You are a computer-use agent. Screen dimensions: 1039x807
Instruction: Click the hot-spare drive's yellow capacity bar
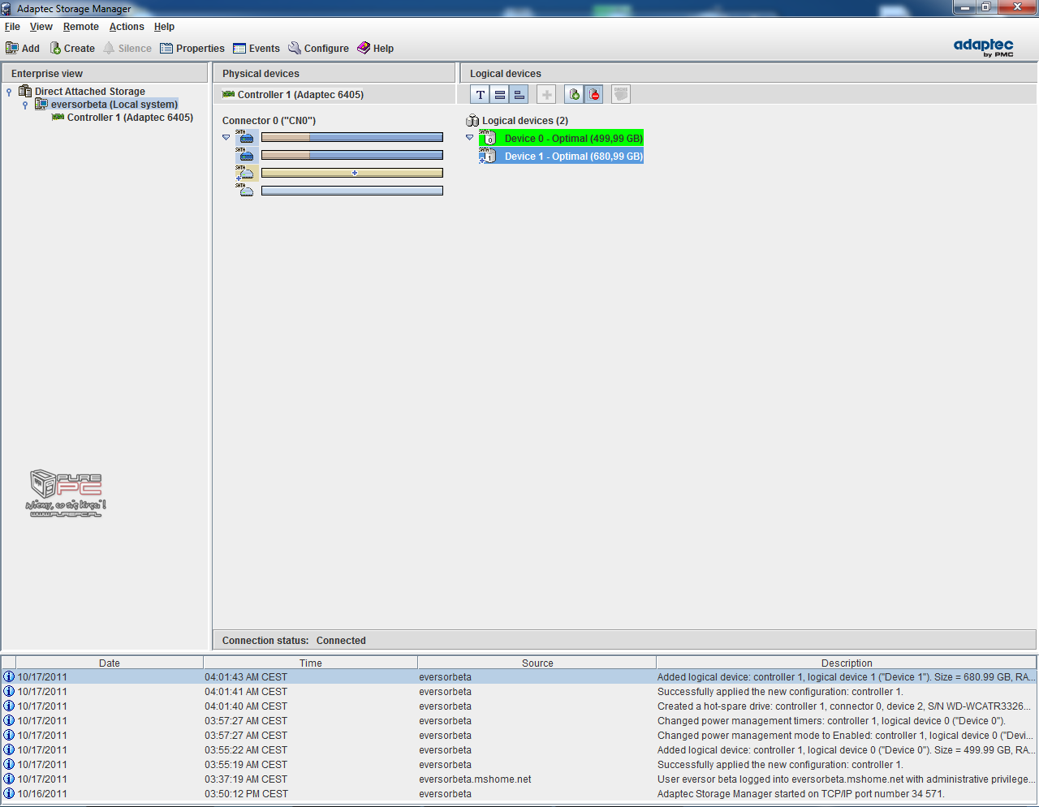pyautogui.click(x=352, y=173)
